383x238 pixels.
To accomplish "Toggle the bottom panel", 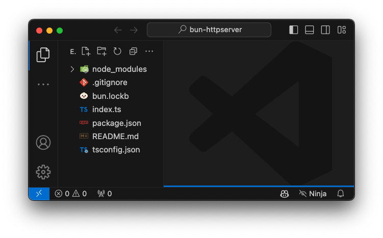I will pyautogui.click(x=309, y=30).
